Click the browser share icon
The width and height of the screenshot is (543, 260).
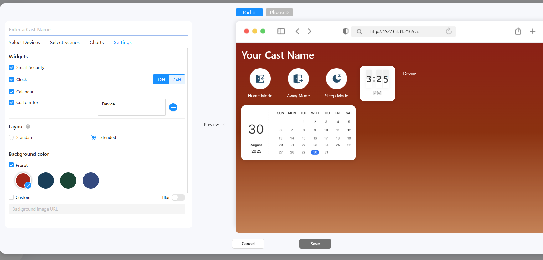[x=518, y=31]
